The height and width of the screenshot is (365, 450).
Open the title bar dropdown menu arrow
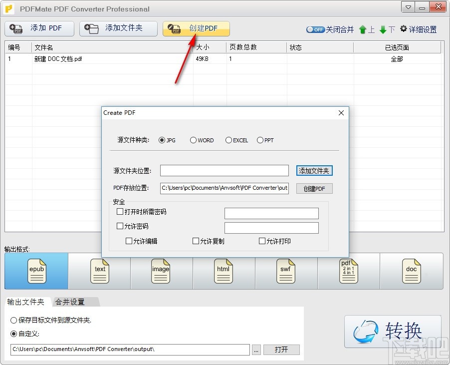(408, 7)
